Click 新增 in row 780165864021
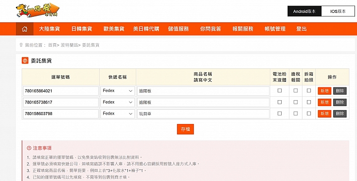 point(324,91)
